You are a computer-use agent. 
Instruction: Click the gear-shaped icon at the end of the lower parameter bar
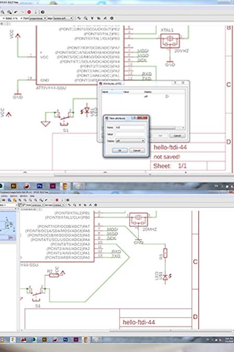point(96,205)
